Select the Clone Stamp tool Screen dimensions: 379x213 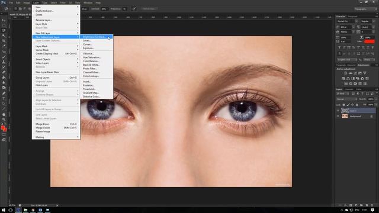4,62
